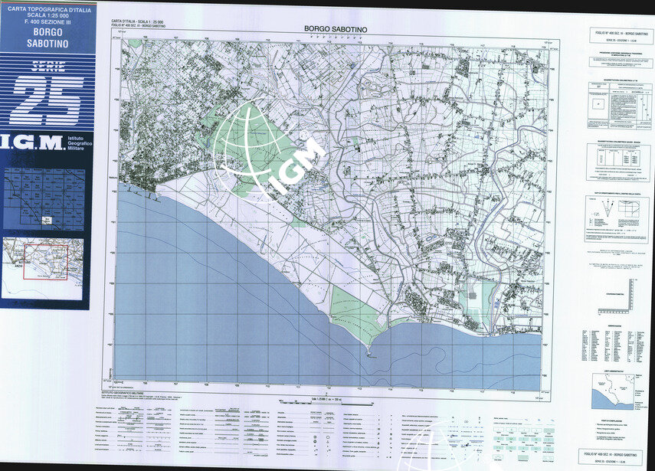Click the cape tip on the southern coastline

[x=367, y=353]
